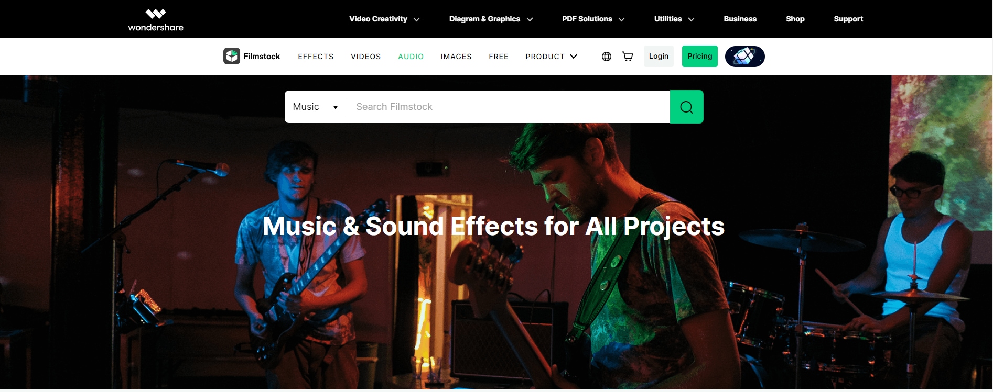The width and height of the screenshot is (993, 392).
Task: Open the language globe icon
Action: [x=607, y=57]
